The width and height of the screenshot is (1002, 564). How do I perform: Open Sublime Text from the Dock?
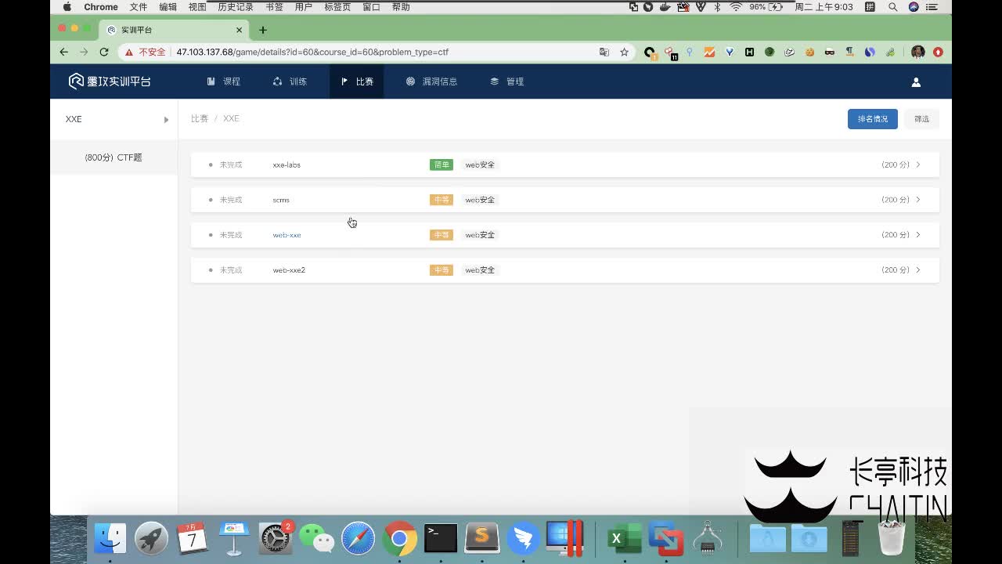coord(482,539)
